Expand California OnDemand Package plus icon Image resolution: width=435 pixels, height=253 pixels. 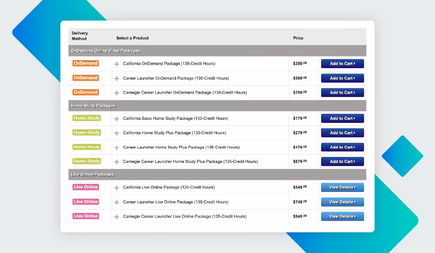pos(117,64)
